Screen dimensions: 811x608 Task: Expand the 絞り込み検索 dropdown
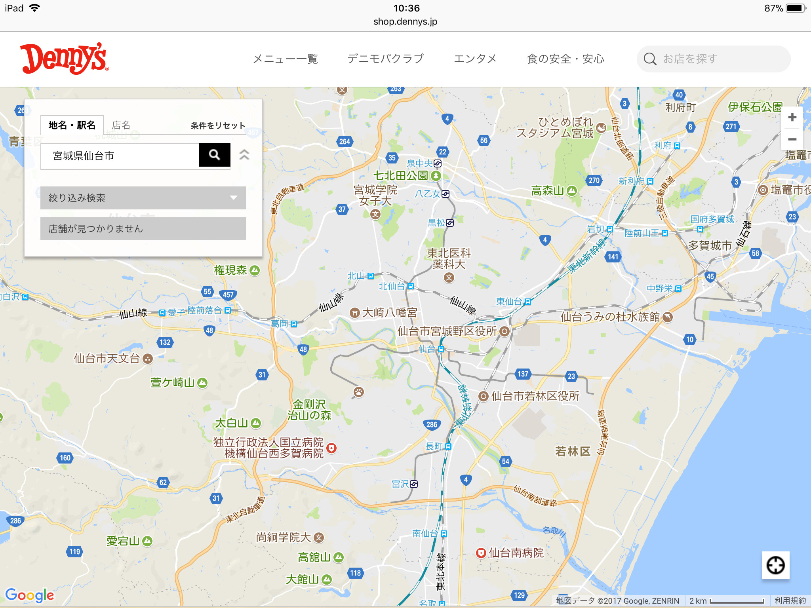coord(143,198)
